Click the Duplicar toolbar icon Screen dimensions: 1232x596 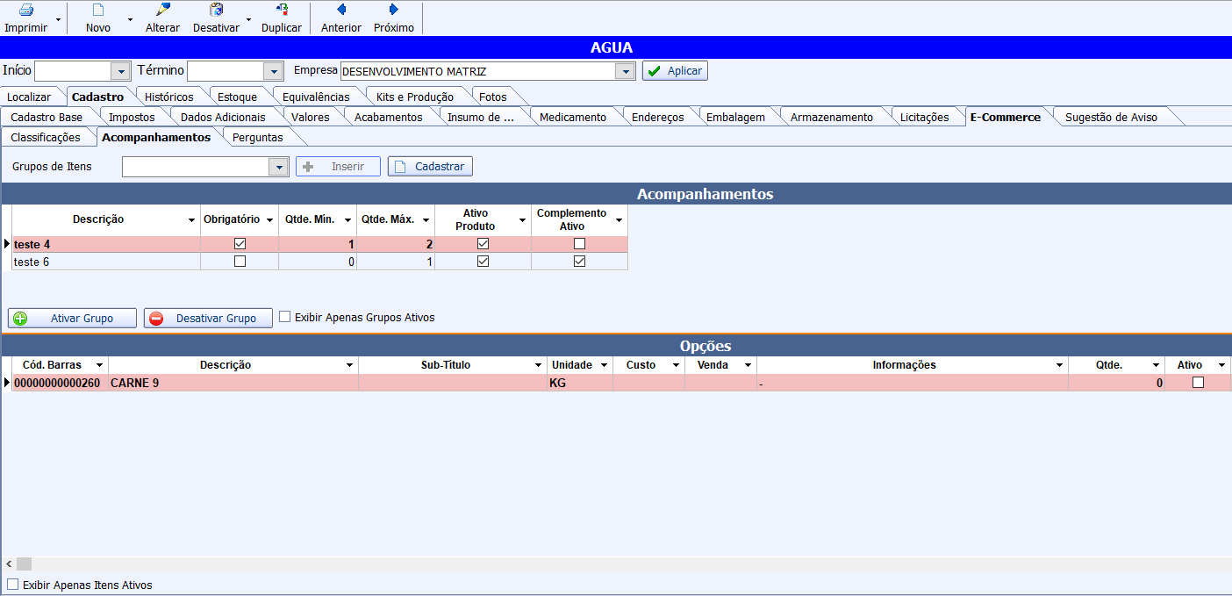282,11
